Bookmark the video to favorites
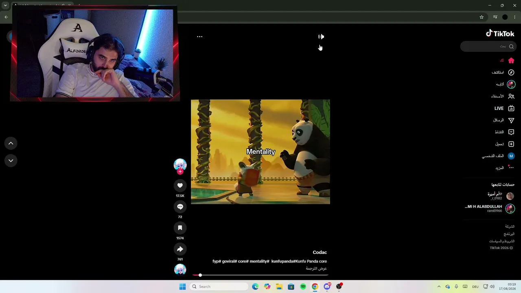Image resolution: width=521 pixels, height=293 pixels. tap(180, 228)
